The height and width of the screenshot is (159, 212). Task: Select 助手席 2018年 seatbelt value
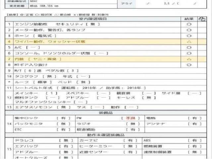[x=124, y=88]
